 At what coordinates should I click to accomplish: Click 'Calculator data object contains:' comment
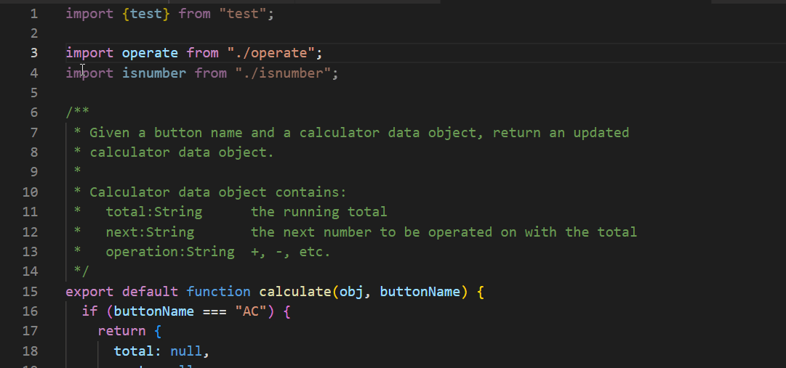coord(218,192)
